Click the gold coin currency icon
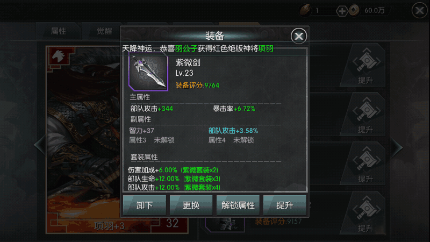Viewport: 430px width, 242px height. [x=354, y=11]
